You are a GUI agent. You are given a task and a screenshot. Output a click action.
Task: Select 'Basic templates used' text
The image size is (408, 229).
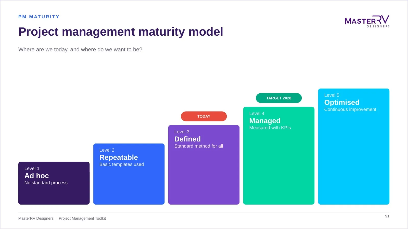(122, 164)
